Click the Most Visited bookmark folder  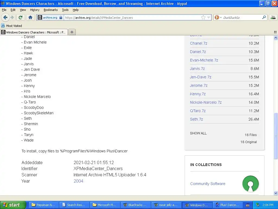[11, 26]
